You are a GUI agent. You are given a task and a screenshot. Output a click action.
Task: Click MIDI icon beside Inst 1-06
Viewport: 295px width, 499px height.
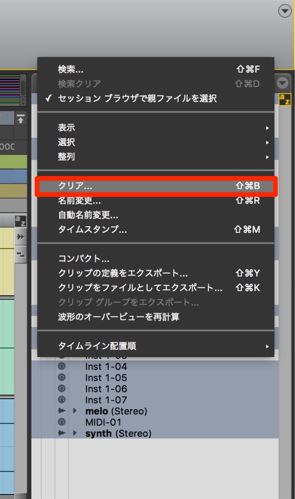62,389
